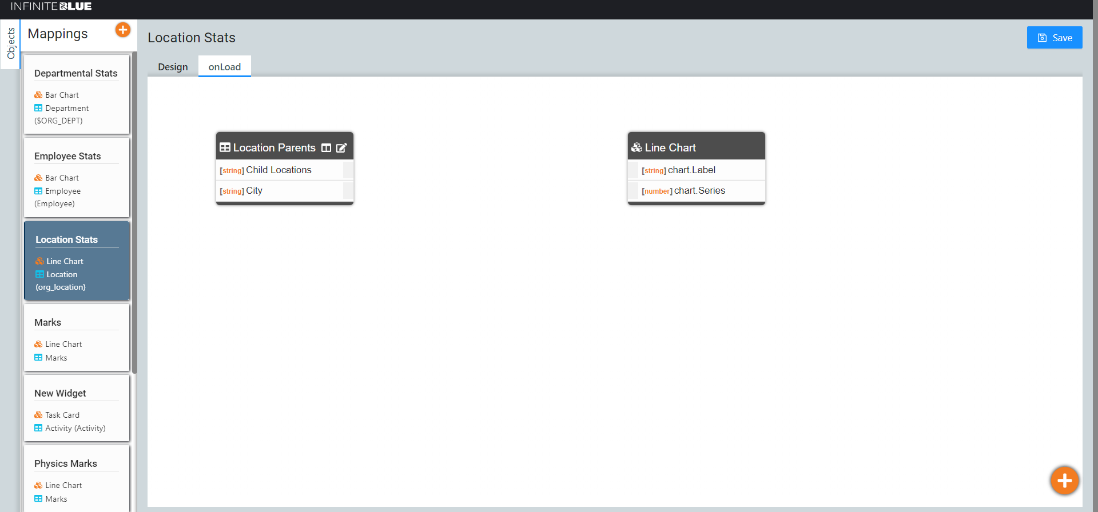Click Activity table icon under New Widget
Viewport: 1098px width, 512px height.
click(38, 428)
